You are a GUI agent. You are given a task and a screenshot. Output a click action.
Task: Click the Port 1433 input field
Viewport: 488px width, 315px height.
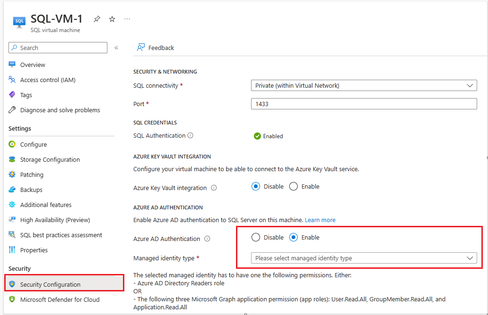364,104
